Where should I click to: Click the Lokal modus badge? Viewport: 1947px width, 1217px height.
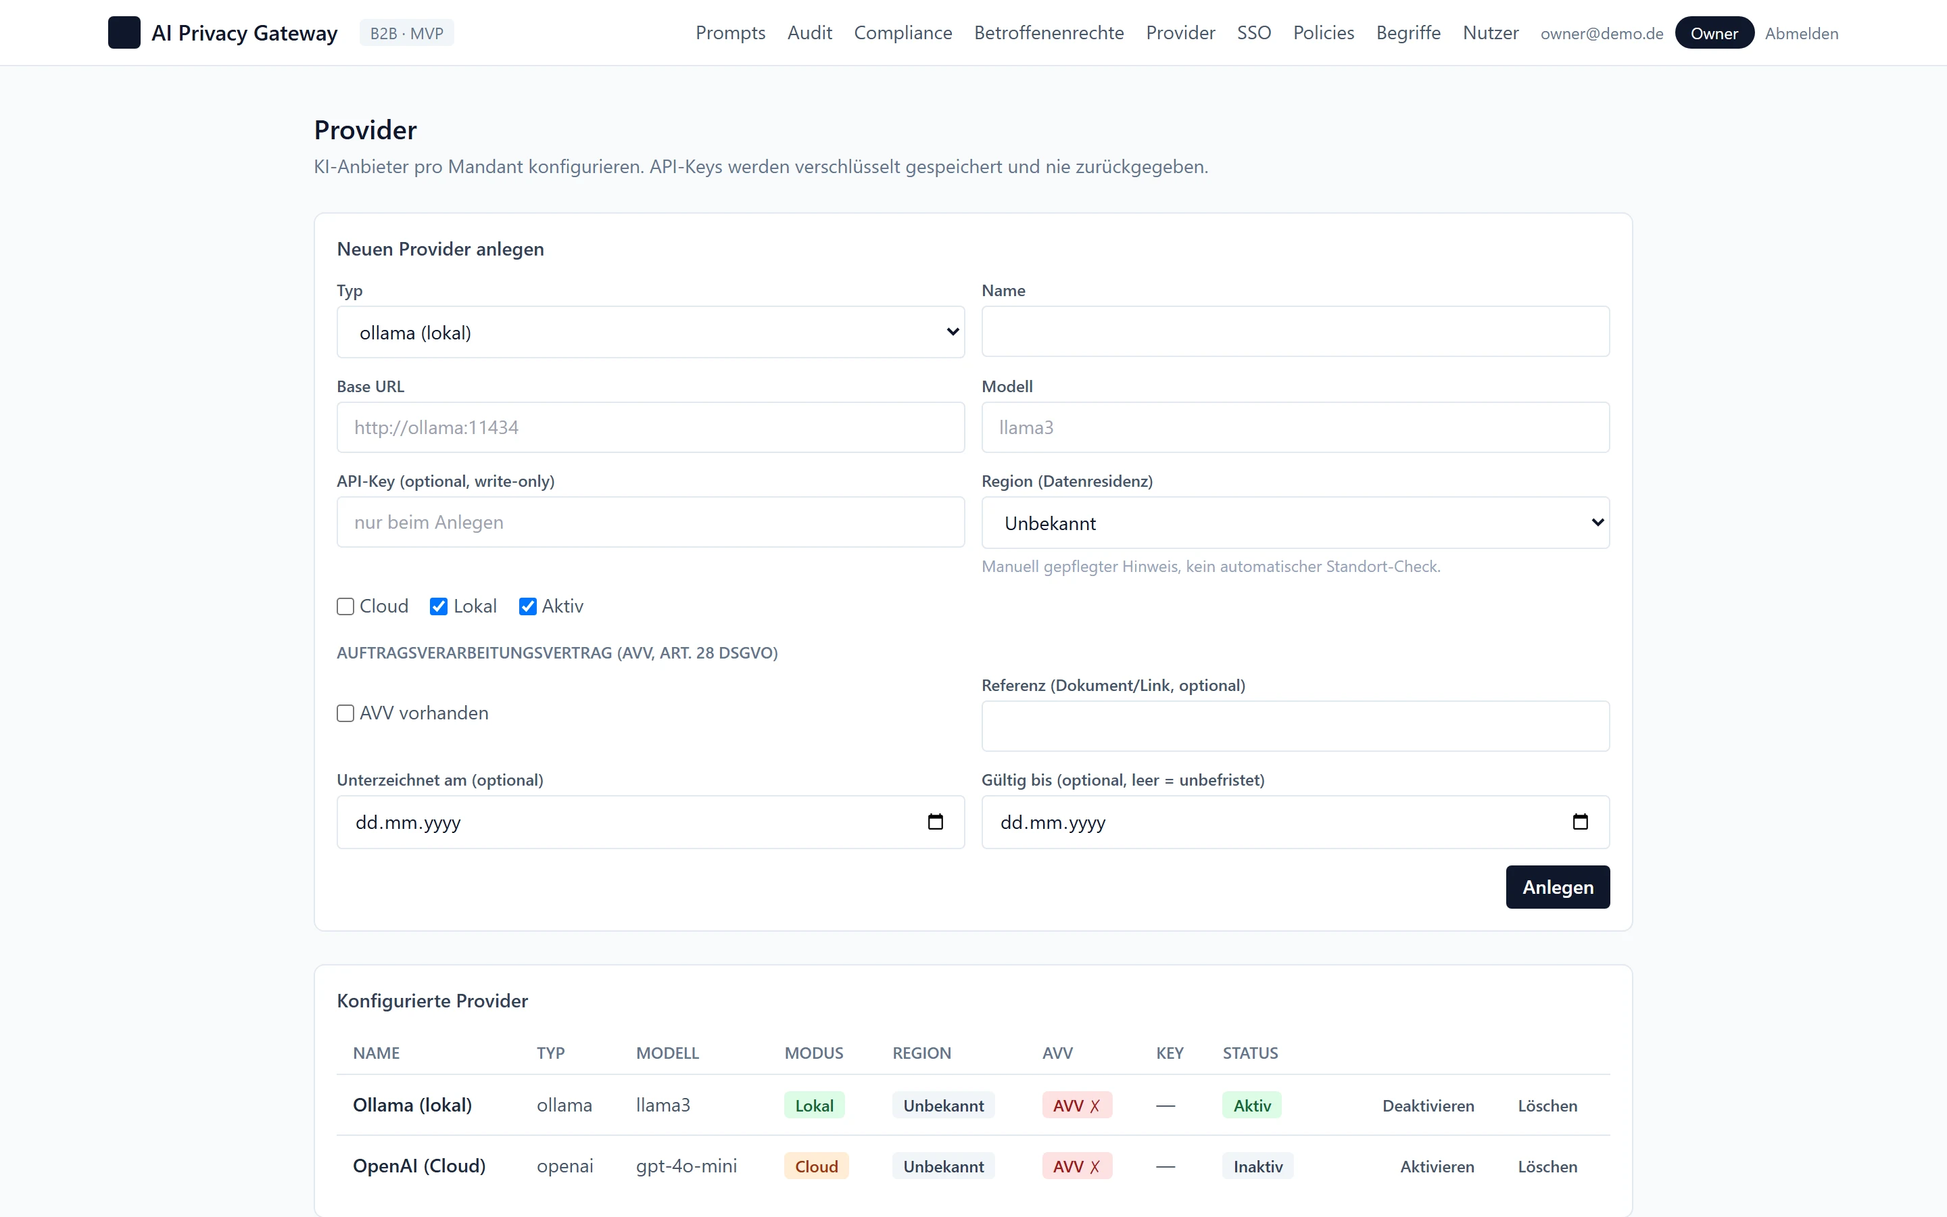[814, 1105]
